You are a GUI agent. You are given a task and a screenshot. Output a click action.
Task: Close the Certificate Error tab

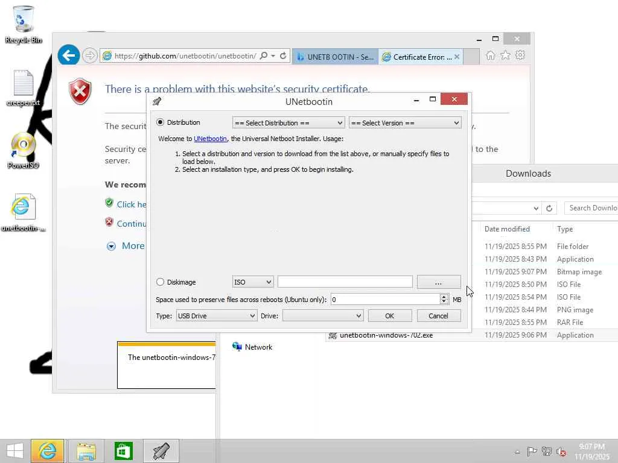pos(457,57)
